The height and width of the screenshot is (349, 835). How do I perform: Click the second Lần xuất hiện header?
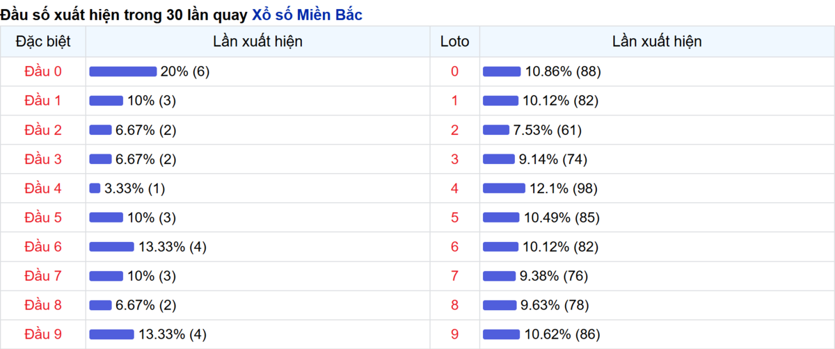coord(657,42)
